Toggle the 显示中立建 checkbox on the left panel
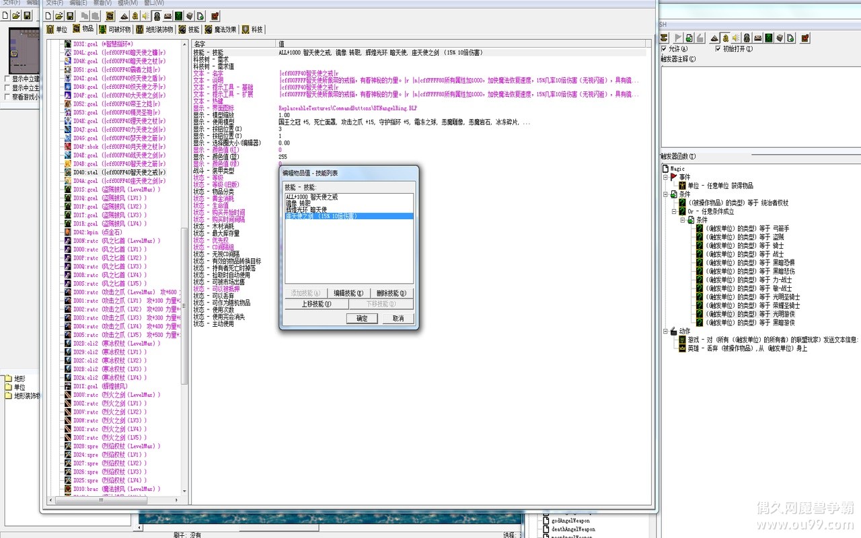861x538 pixels. tap(7, 79)
